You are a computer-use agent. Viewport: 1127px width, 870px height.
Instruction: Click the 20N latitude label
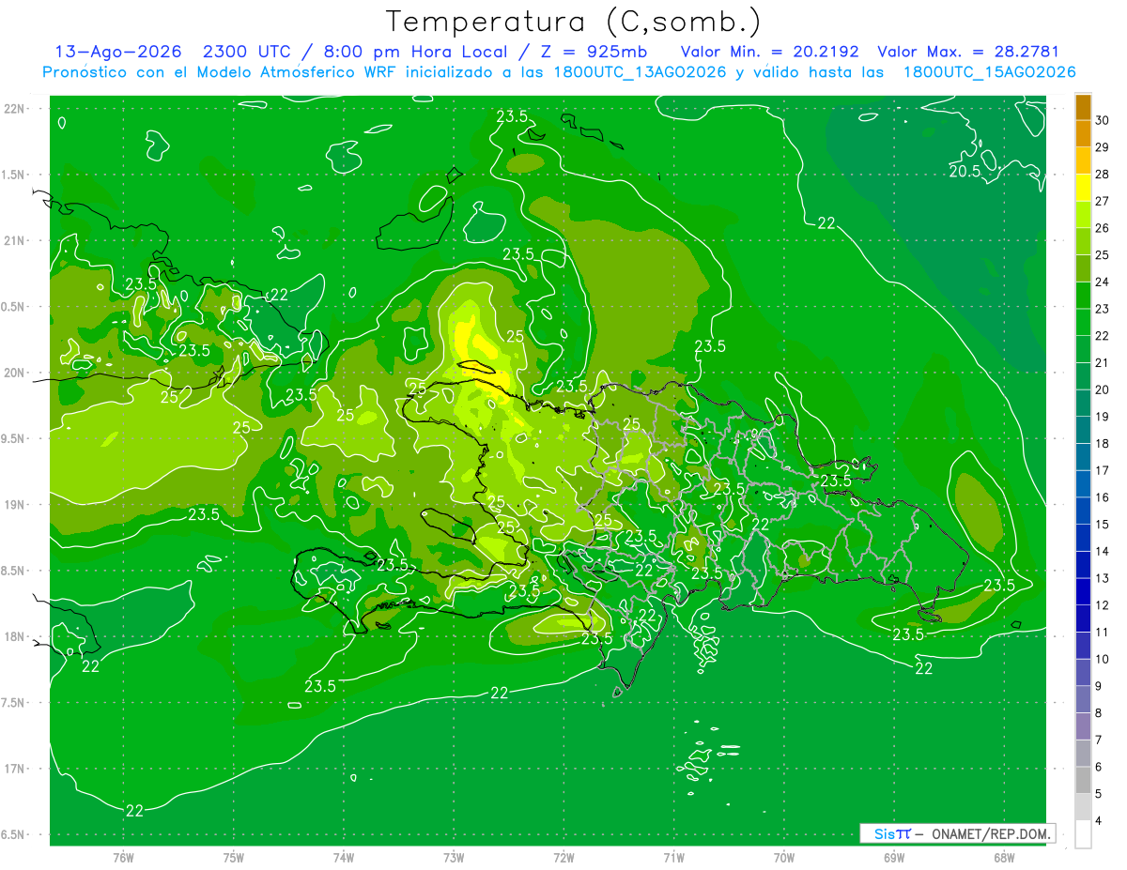(x=14, y=373)
